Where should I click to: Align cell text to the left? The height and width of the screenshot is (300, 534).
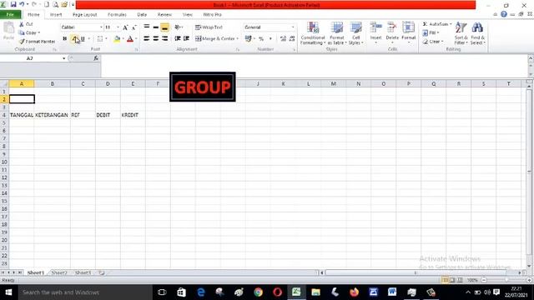(x=147, y=38)
